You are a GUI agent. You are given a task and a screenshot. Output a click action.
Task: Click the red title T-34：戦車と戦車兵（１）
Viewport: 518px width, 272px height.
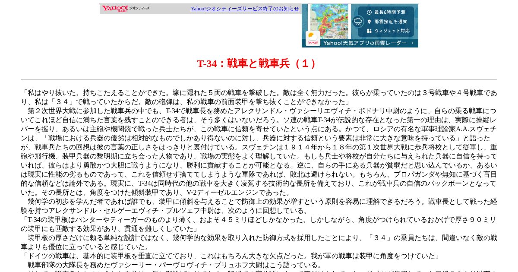click(259, 63)
